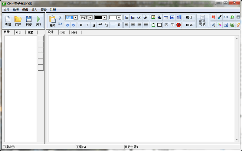The width and height of the screenshot is (242, 151).
Task: Click the 保存 (Save) floppy disk icon
Action: (29, 21)
